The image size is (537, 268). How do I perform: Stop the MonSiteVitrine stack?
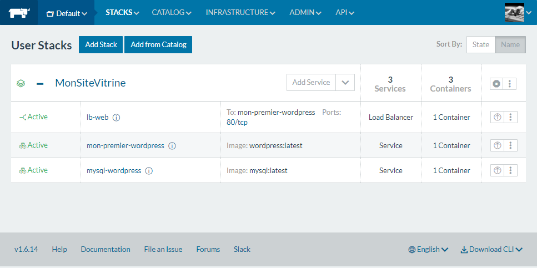pyautogui.click(x=496, y=84)
